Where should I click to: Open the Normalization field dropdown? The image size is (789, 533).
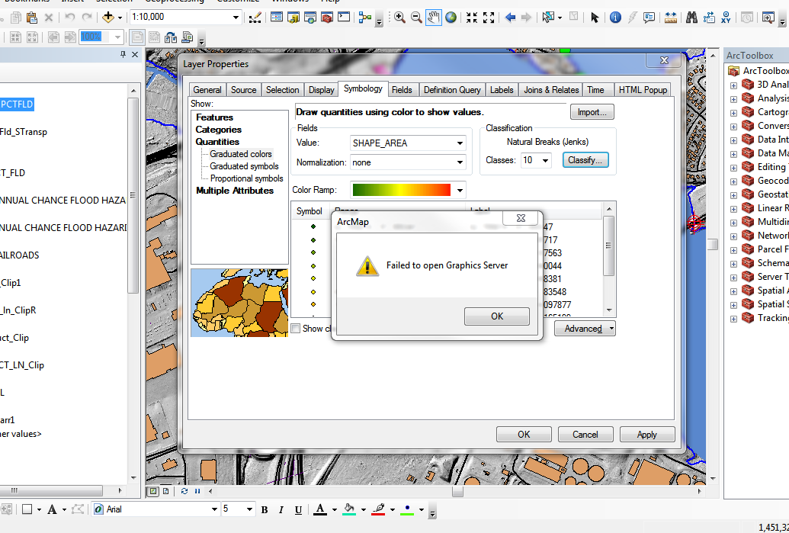tap(460, 162)
